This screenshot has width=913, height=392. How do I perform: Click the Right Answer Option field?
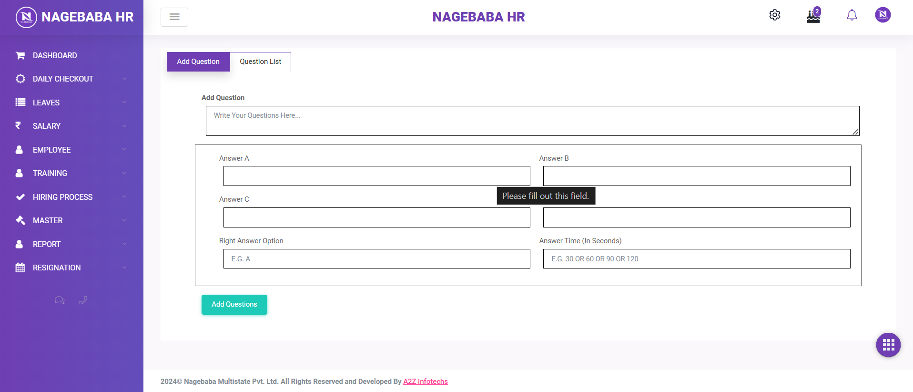coord(376,258)
